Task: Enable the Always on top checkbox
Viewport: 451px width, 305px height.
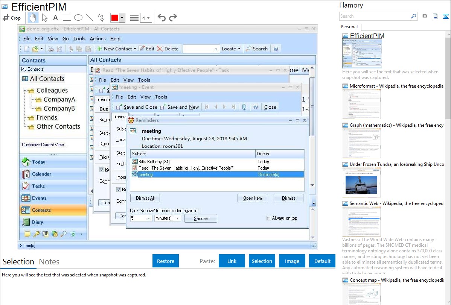Action: click(269, 218)
